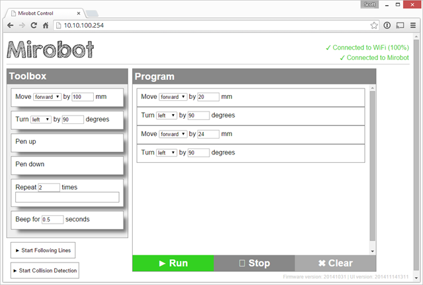Edit the Beep seconds field 0.5
Viewport: 423px width, 285px height.
(53, 219)
